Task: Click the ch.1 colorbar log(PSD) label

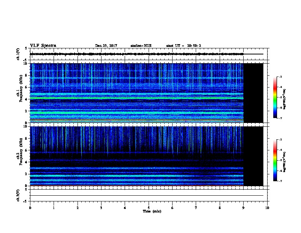Action: [285, 99]
